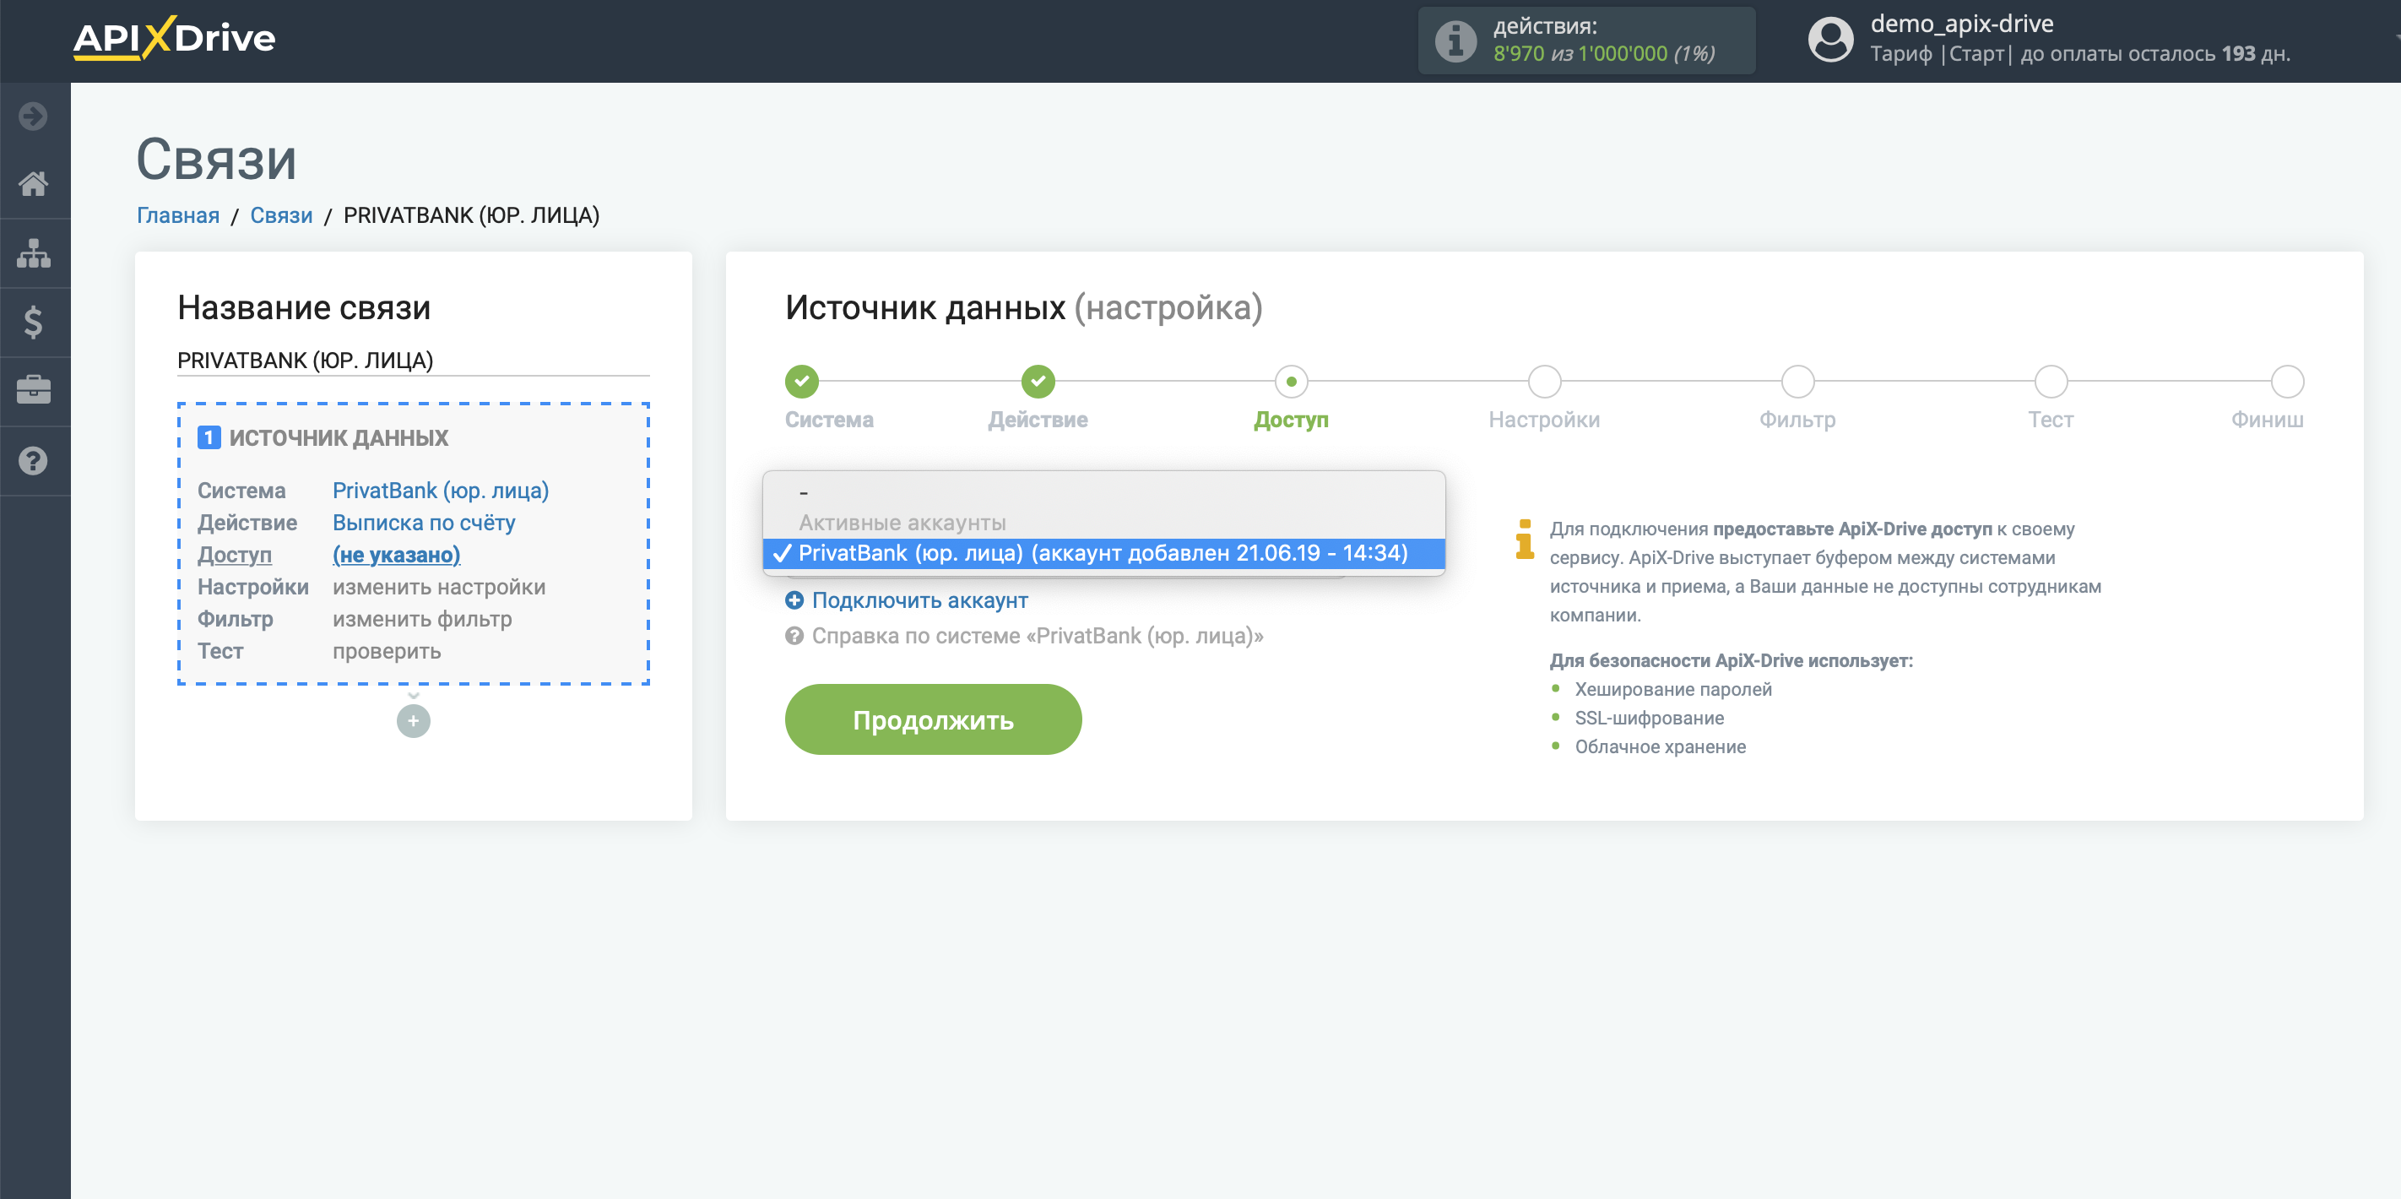Select the PrivatBank (юр. лица) account option
2401x1199 pixels.
1103,553
